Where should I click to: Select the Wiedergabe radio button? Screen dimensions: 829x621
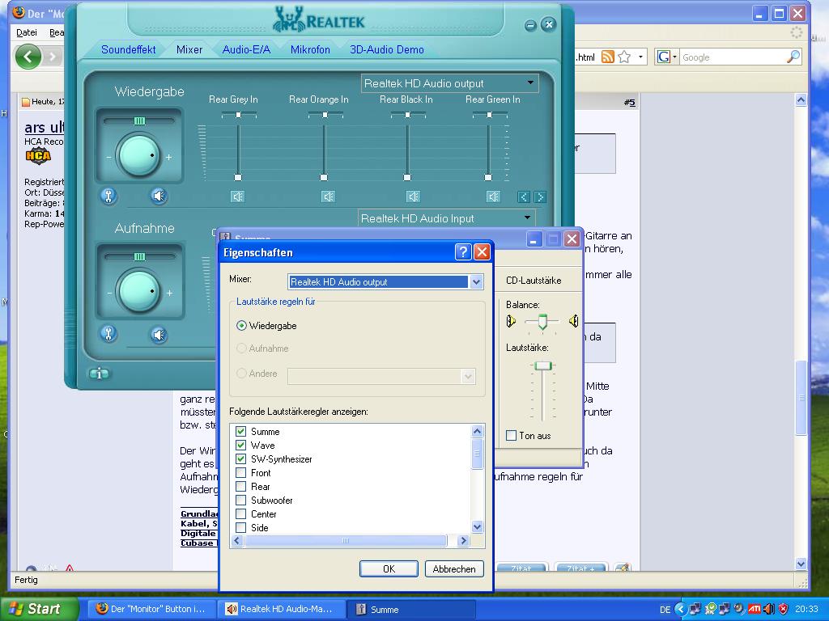point(241,326)
